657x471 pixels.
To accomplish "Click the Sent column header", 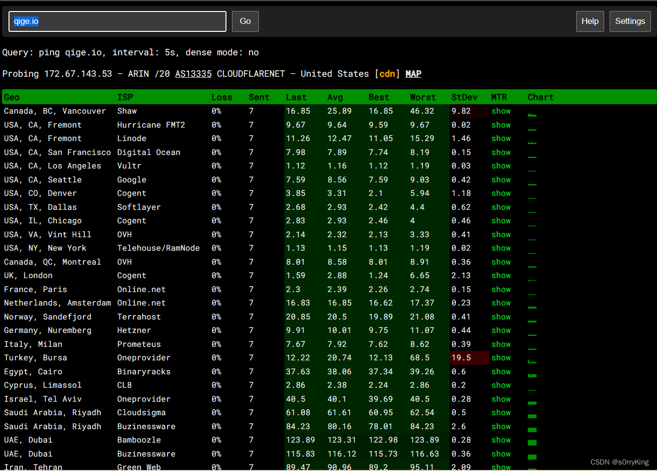I will click(x=259, y=97).
